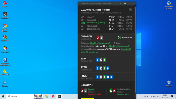Open the RoboForex MT4 Terminal shortcut

point(5,62)
